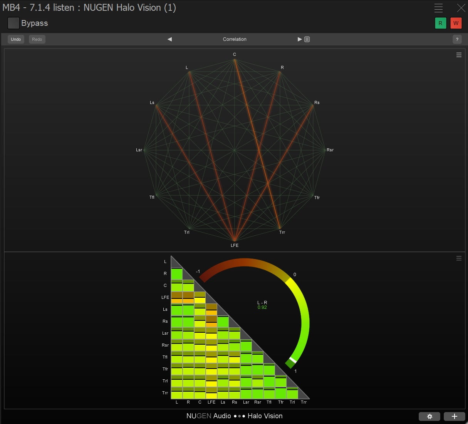
Task: Click the L-R cell in correlation matrix
Action: [177, 274]
